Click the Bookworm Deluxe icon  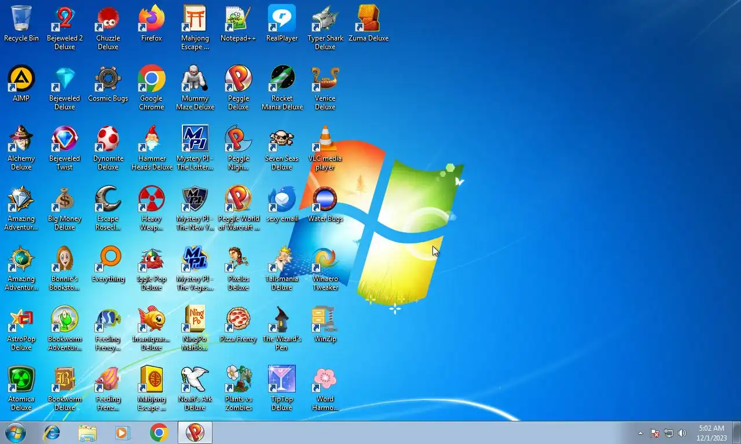click(65, 388)
